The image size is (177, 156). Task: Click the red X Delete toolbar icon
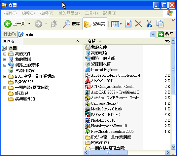pyautogui.click(x=139, y=24)
